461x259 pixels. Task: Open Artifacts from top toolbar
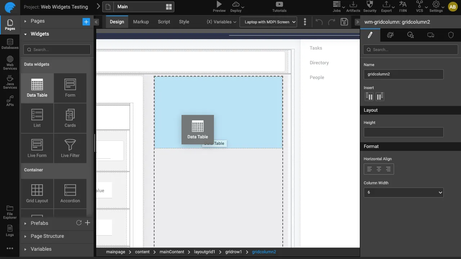tap(353, 5)
